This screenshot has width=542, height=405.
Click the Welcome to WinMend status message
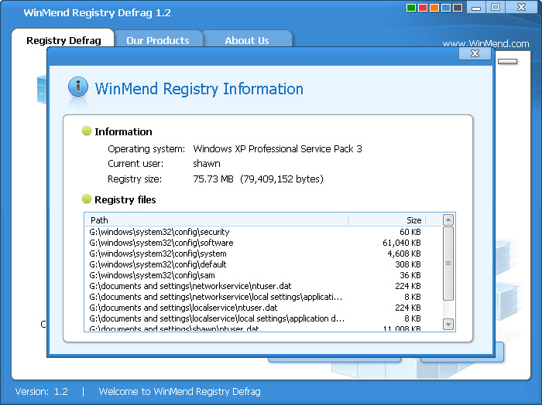(x=180, y=392)
